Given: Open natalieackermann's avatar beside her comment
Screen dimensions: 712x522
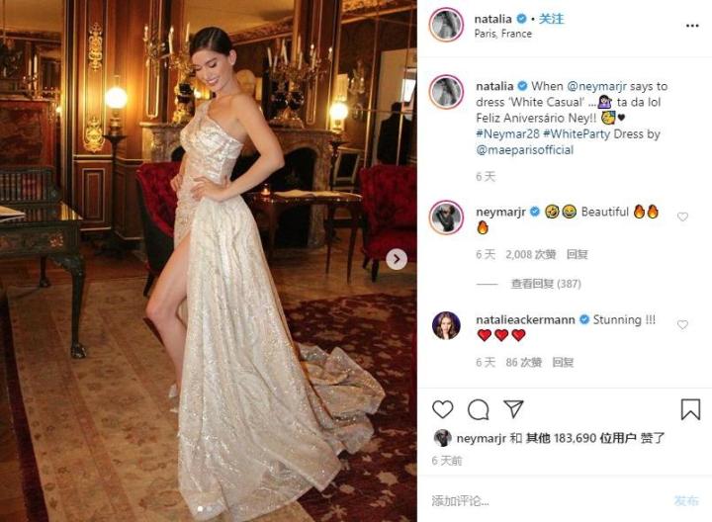Looking at the screenshot, I should (446, 325).
